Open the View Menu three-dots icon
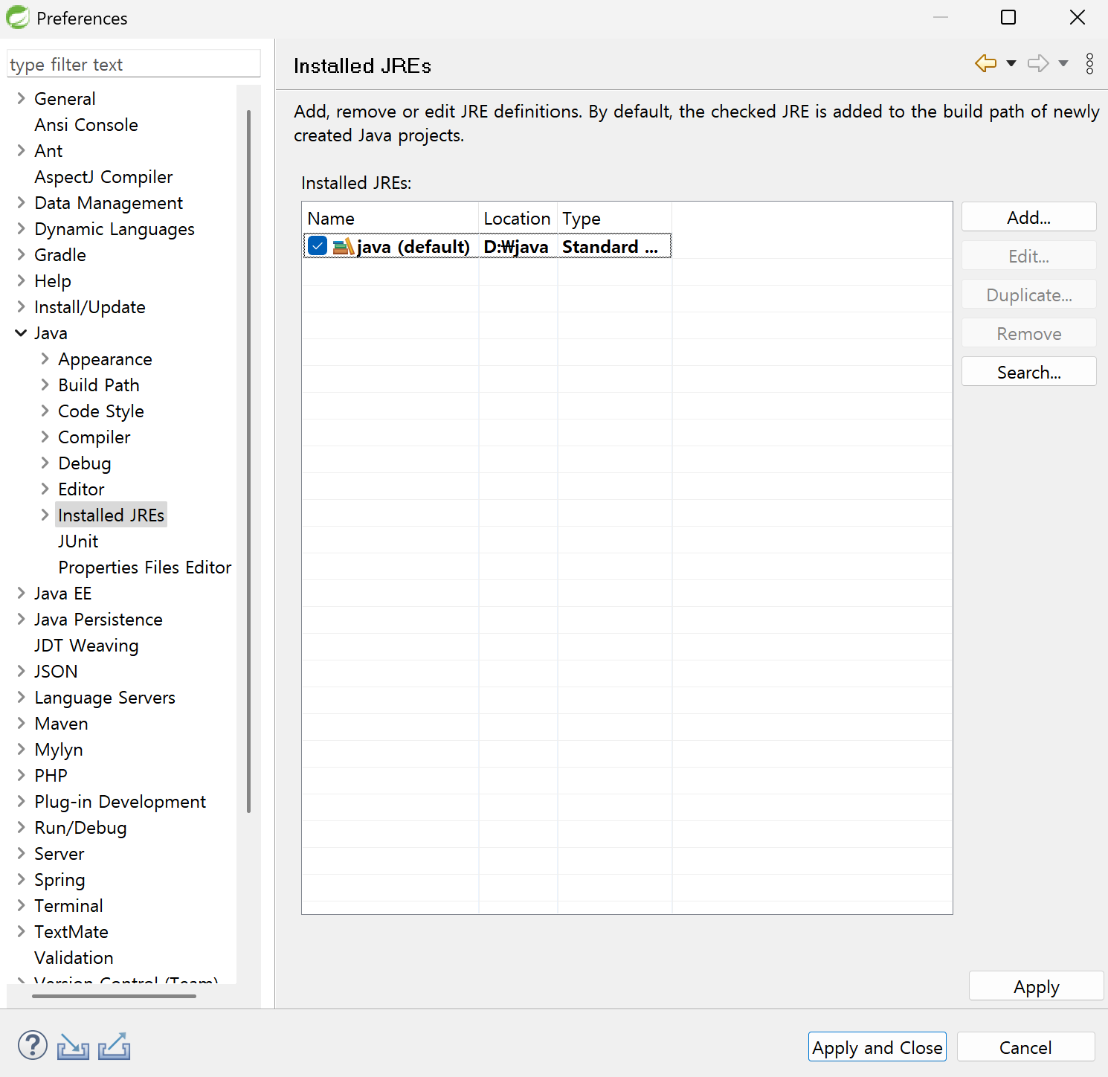This screenshot has width=1108, height=1077. [1089, 63]
